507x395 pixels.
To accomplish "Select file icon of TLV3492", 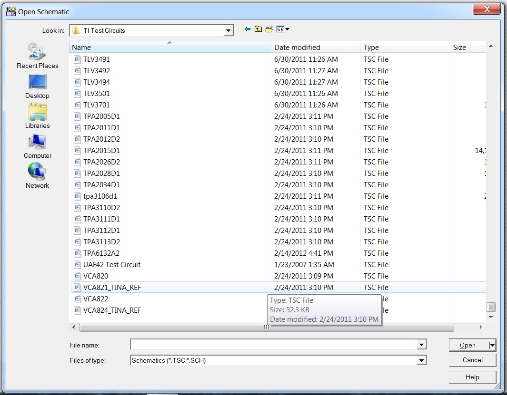I will 77,70.
